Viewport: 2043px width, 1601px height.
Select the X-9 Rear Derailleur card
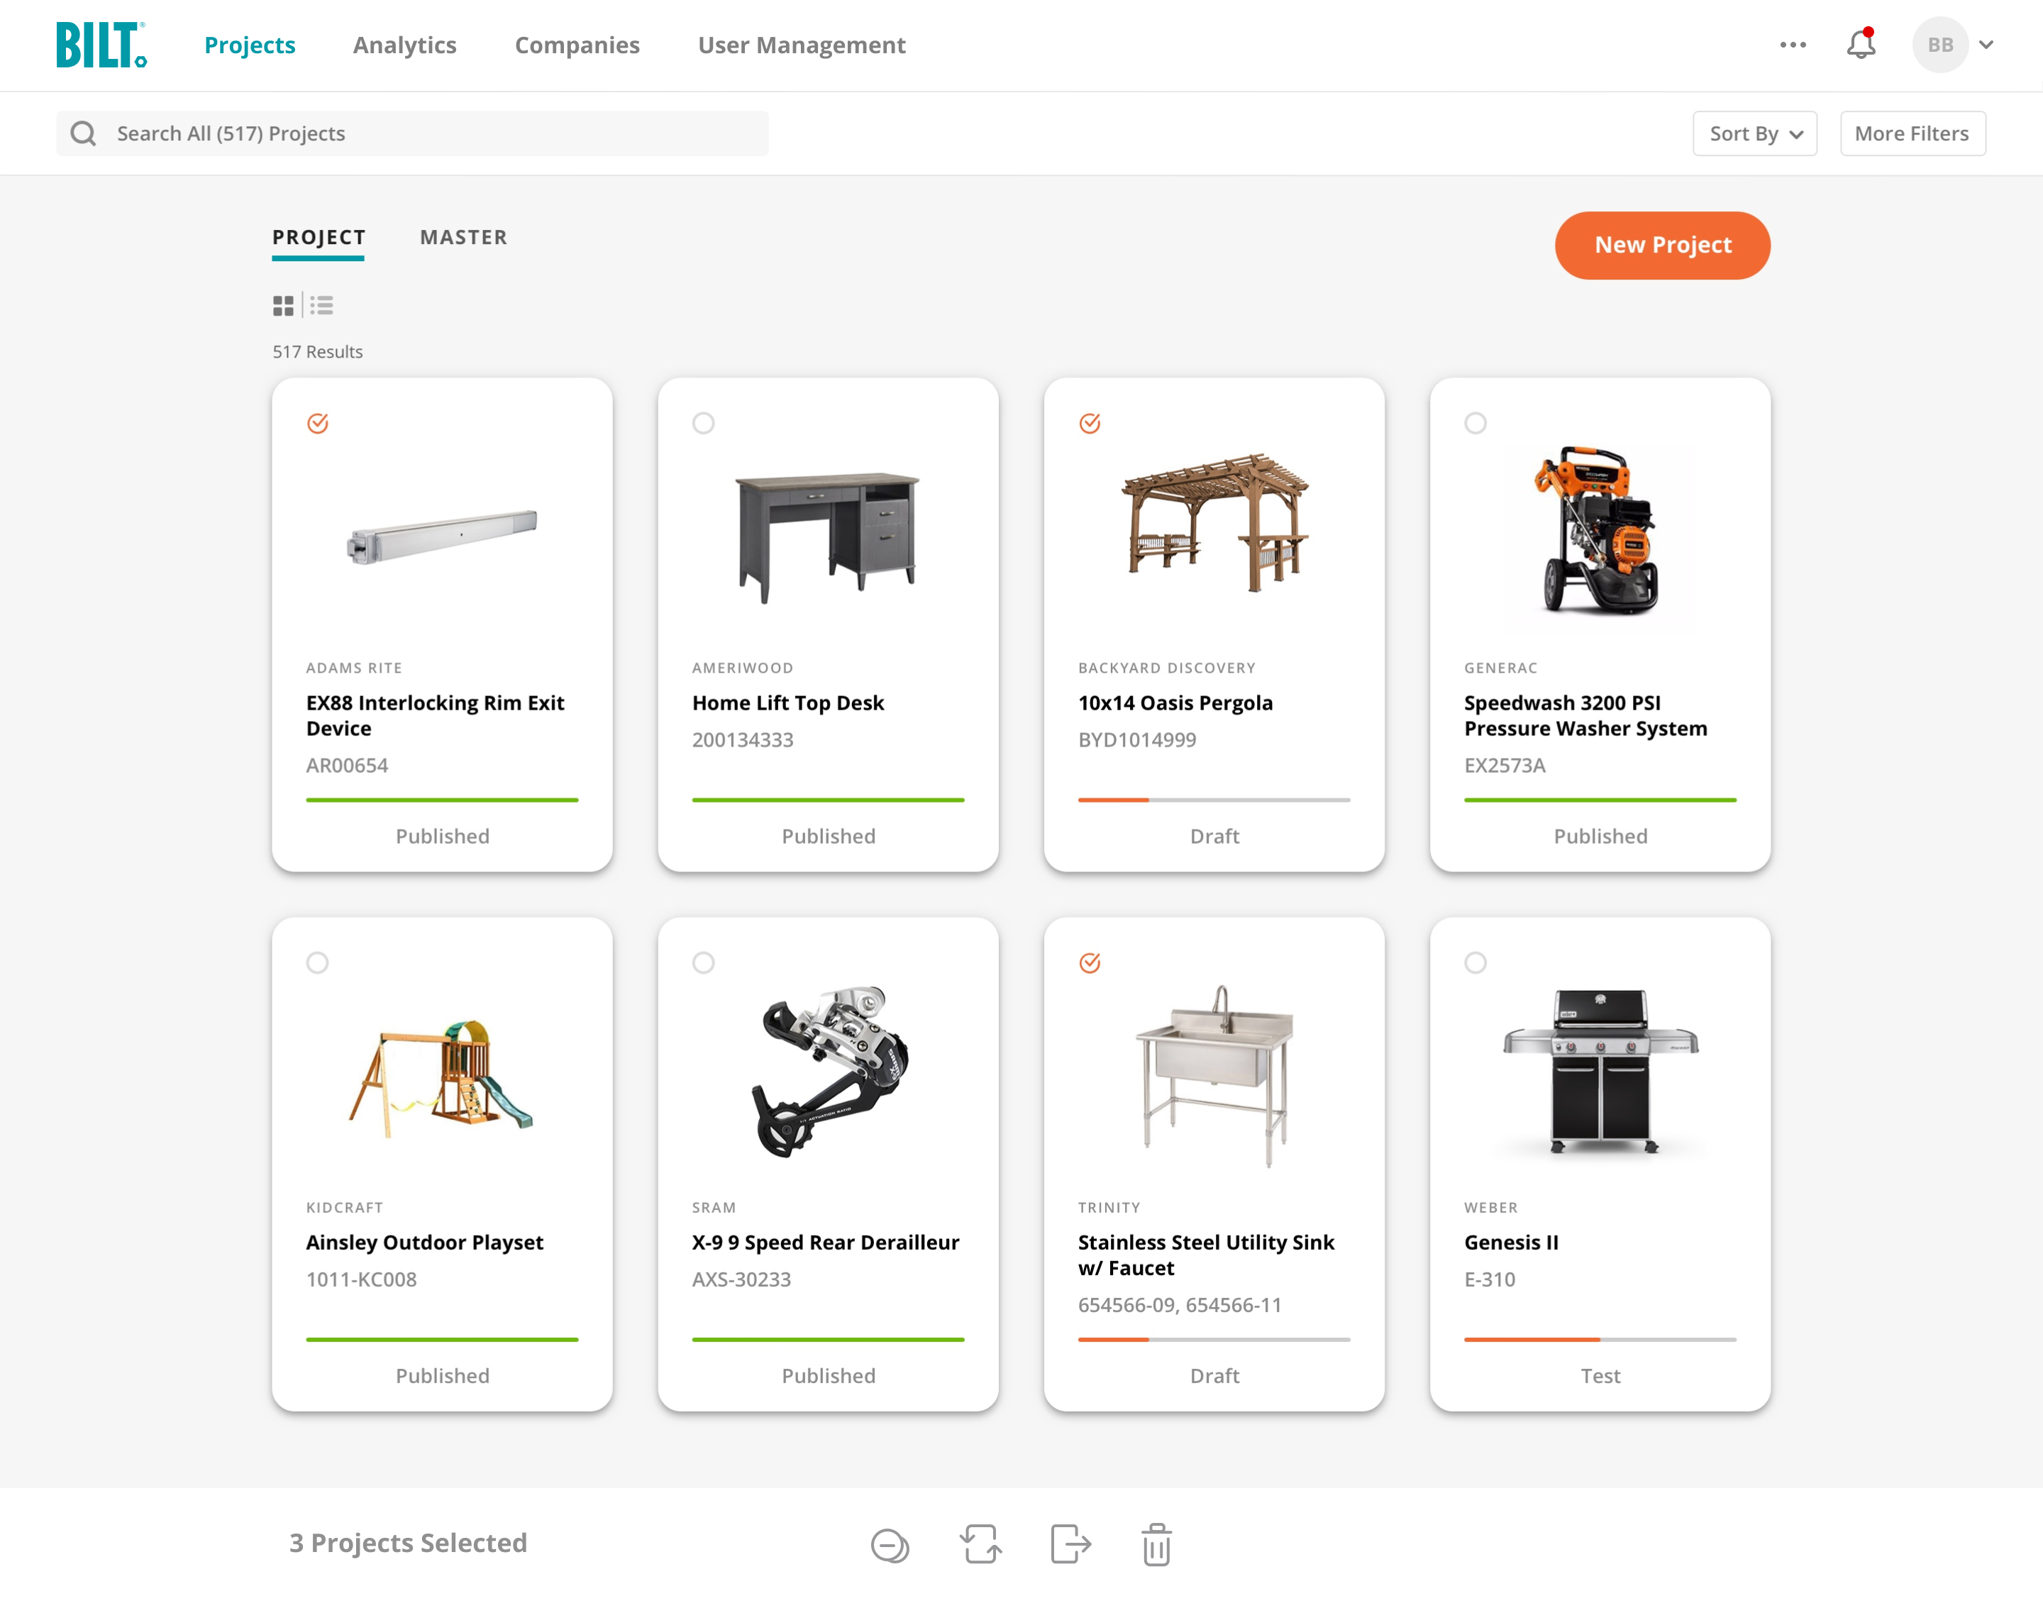point(704,963)
